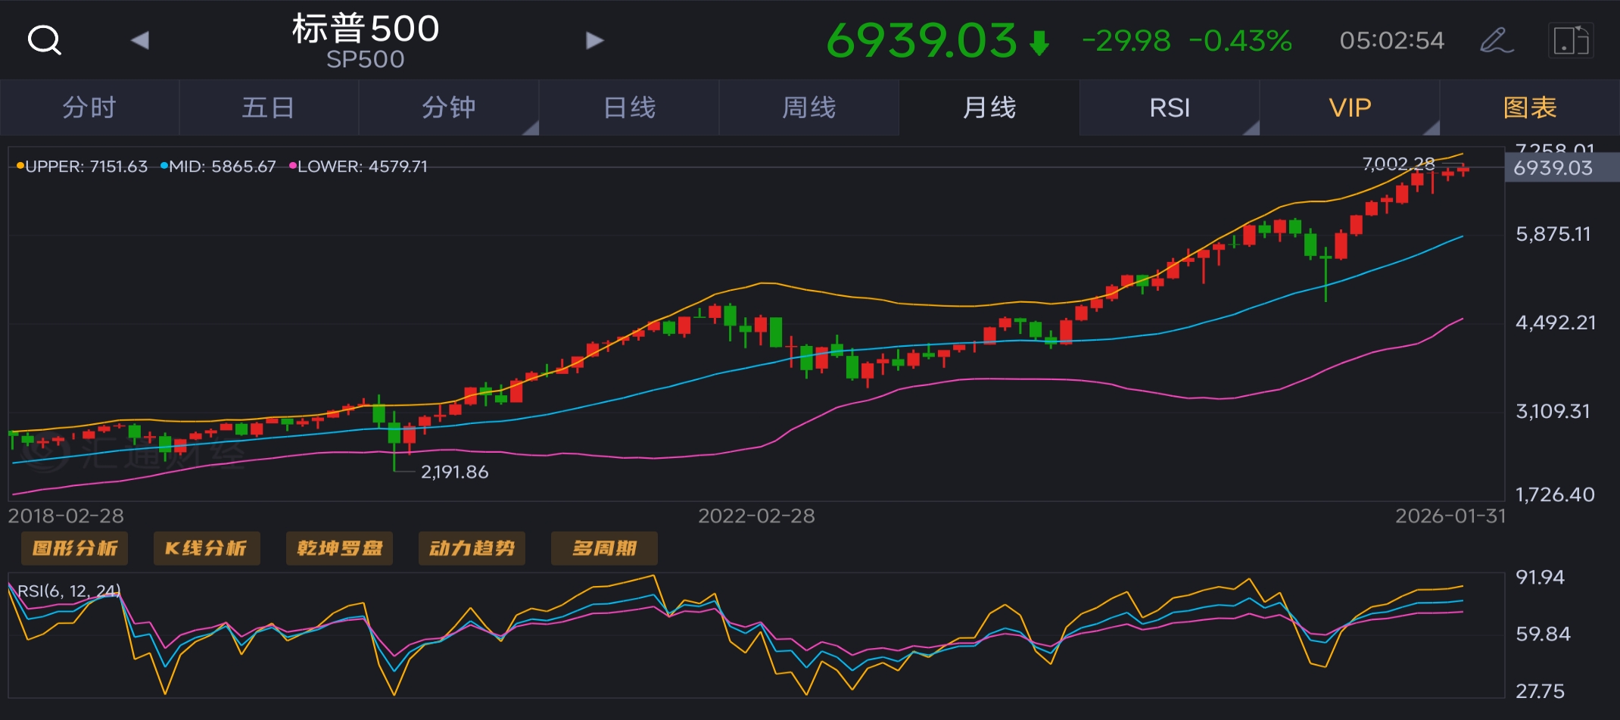This screenshot has width=1620, height=720.
Task: Click the LOWER: 4579.71 band label
Action: 358,167
